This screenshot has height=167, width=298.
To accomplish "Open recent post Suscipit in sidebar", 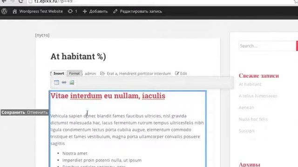I will click(247, 131).
